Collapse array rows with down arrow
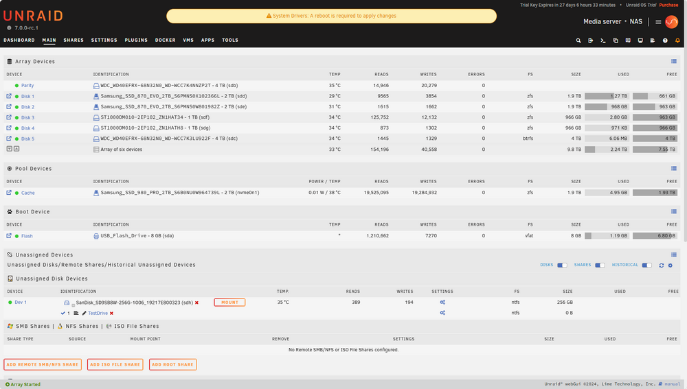Screen dimensions: 687x389 (x=9, y=149)
